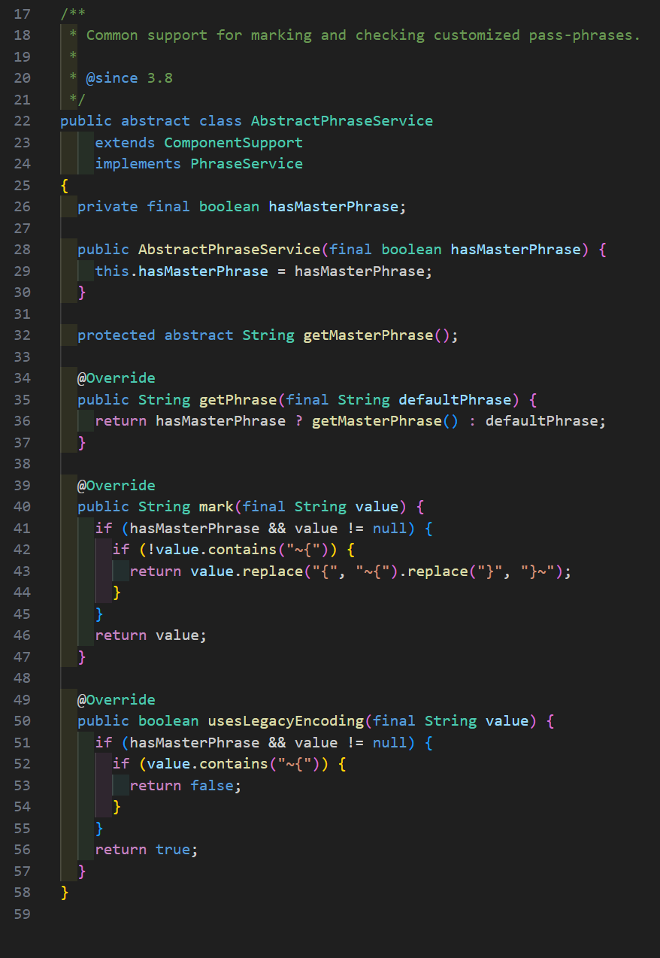The image size is (660, 958).
Task: Click the '@since' Javadoc tag
Action: click(x=112, y=78)
